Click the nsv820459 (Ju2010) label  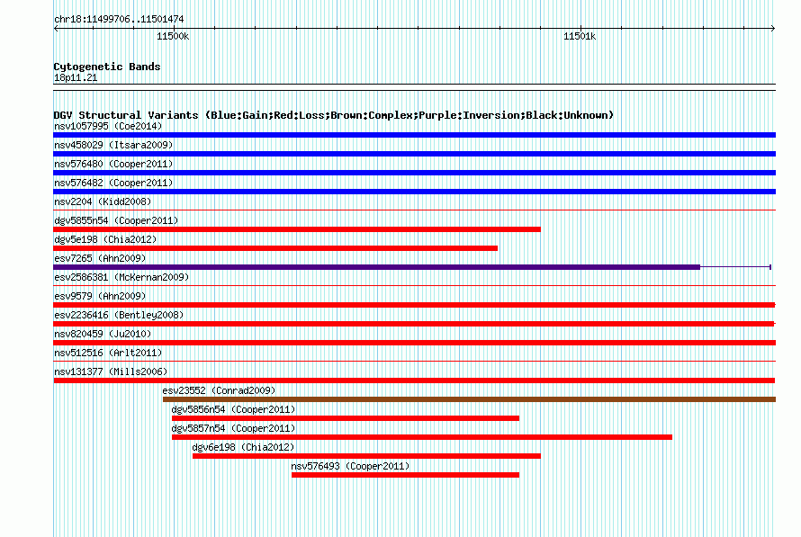click(x=103, y=334)
